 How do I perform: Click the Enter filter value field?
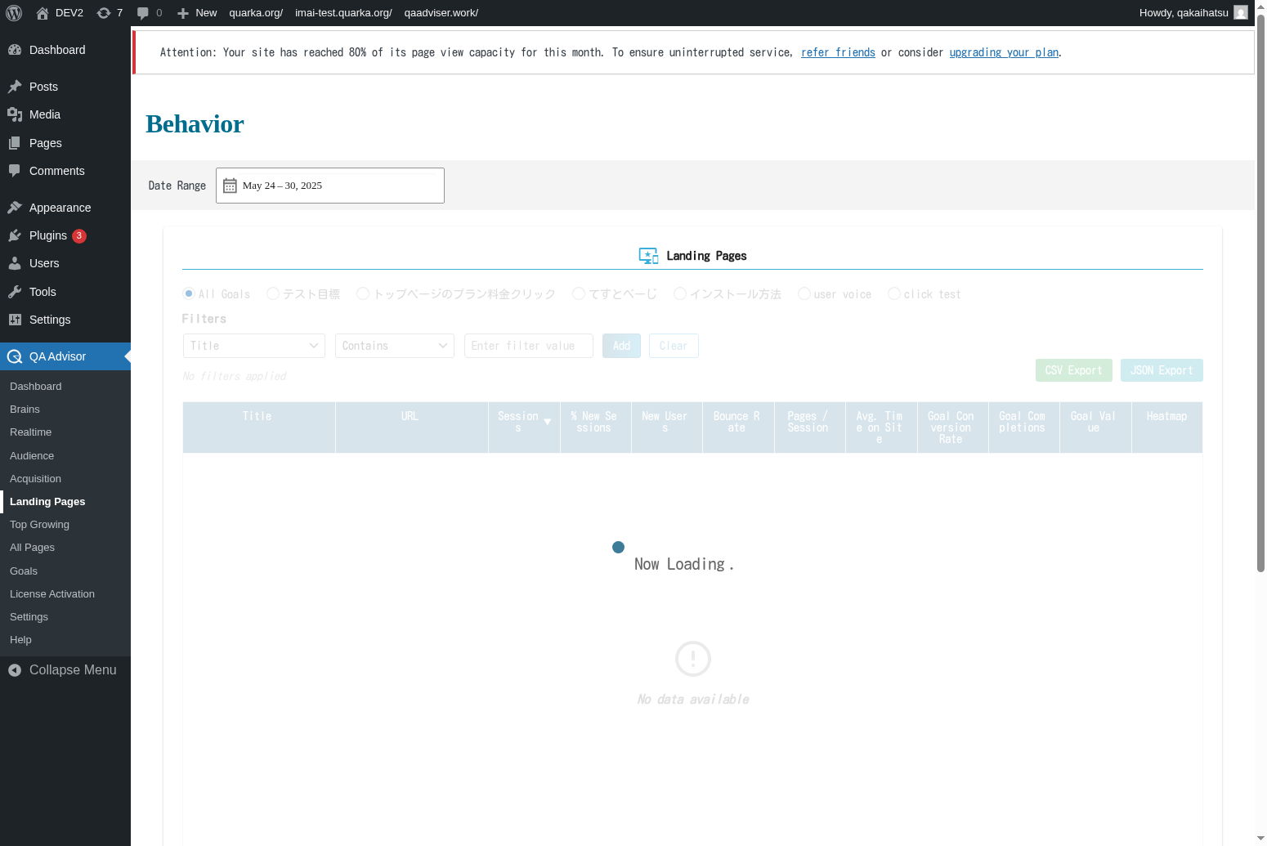click(x=528, y=346)
